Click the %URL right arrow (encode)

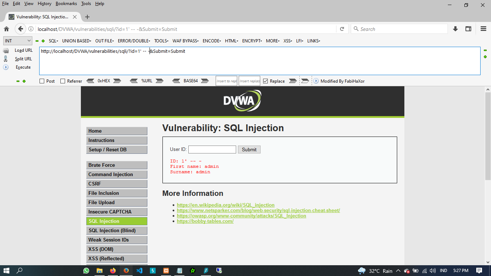160,81
